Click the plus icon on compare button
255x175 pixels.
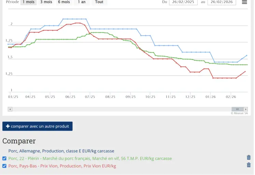8,126
